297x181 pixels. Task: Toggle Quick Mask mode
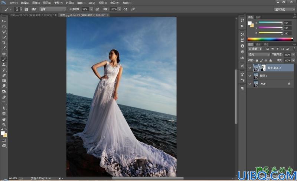coord(4,140)
